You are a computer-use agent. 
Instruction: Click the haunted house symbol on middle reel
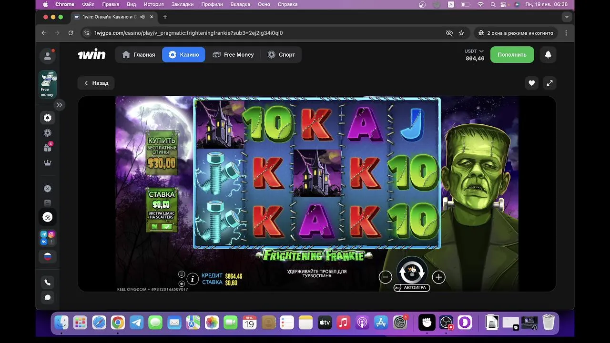point(317,172)
